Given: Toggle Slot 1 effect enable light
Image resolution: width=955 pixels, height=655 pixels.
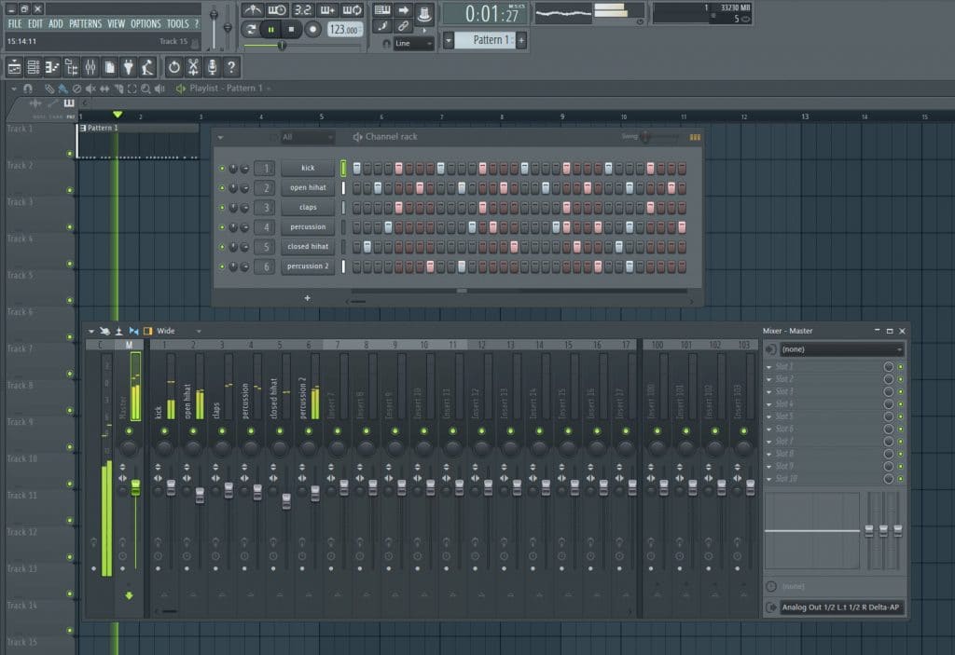Looking at the screenshot, I should click(x=900, y=366).
